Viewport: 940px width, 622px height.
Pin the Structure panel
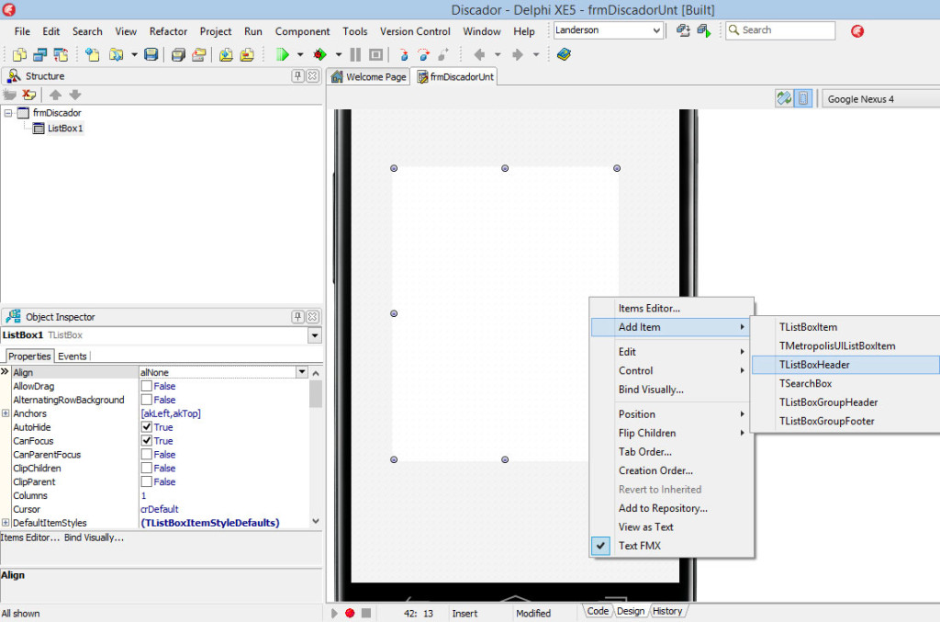(x=298, y=75)
